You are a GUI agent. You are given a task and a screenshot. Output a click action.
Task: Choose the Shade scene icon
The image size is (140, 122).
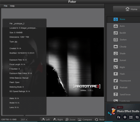pos(116,54)
